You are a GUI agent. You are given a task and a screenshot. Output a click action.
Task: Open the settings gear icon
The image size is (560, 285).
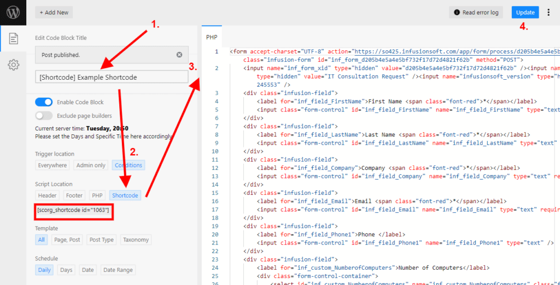(13, 66)
